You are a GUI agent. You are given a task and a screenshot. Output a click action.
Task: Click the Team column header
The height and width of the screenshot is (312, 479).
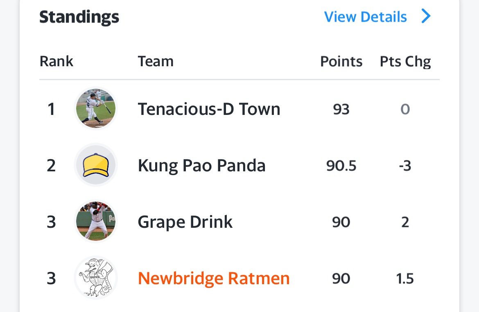(156, 61)
